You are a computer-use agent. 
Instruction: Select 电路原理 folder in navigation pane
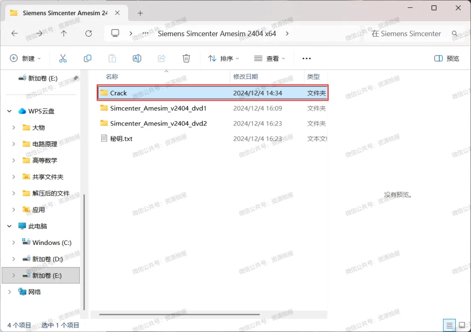coord(45,144)
